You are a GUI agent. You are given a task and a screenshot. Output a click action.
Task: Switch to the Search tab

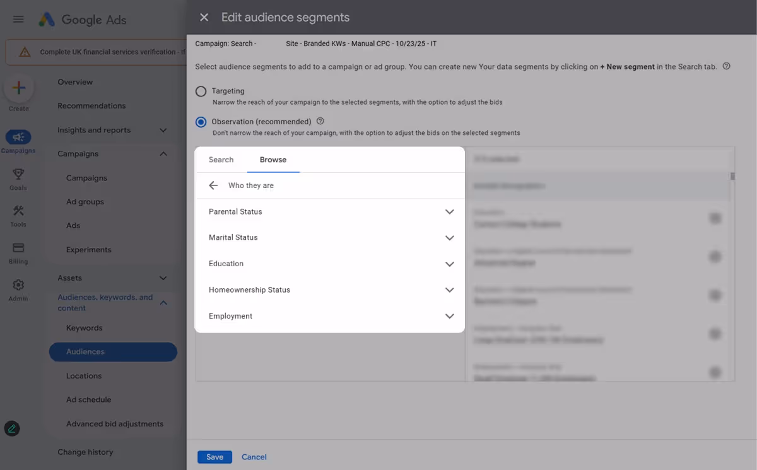pos(221,160)
